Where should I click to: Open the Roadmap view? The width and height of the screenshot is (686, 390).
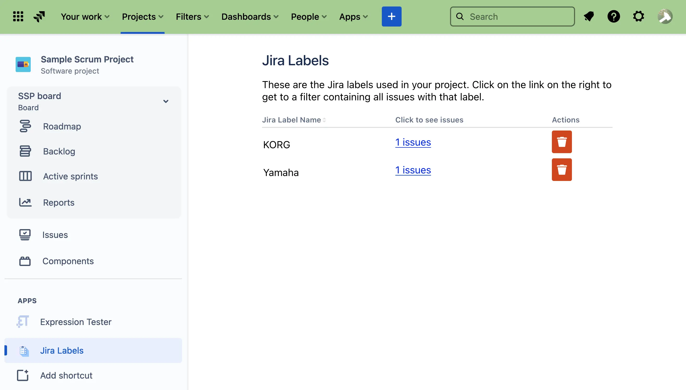tap(62, 126)
